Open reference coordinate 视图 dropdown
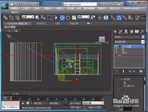 click(x=83, y=17)
